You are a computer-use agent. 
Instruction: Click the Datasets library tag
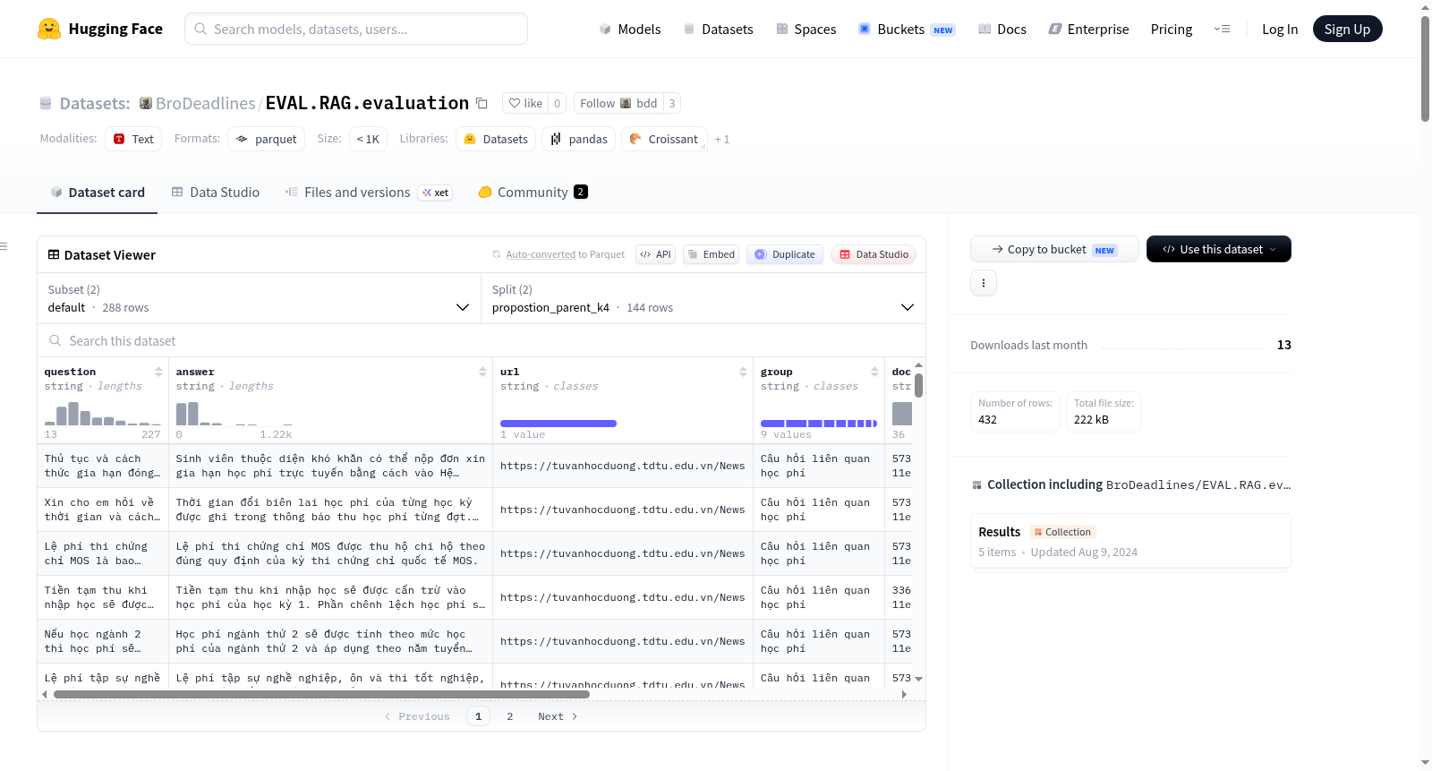pos(496,139)
